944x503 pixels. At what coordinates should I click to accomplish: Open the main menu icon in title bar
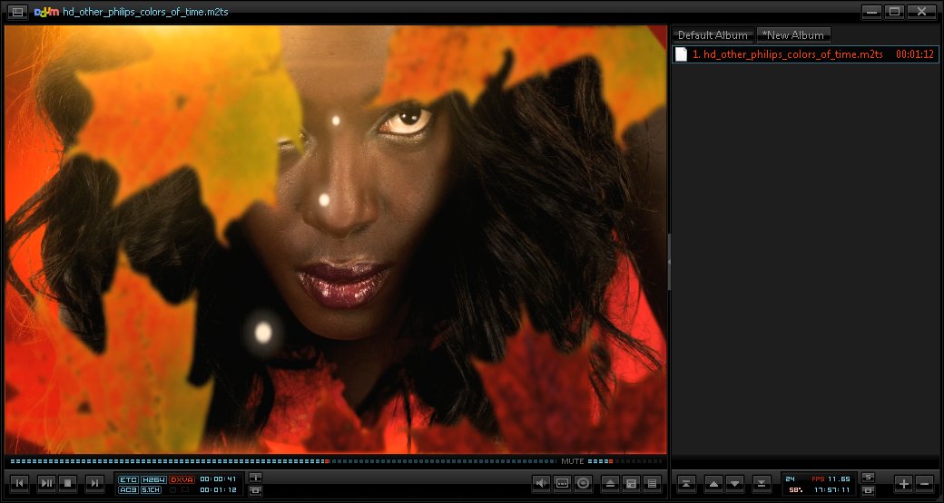[17, 12]
